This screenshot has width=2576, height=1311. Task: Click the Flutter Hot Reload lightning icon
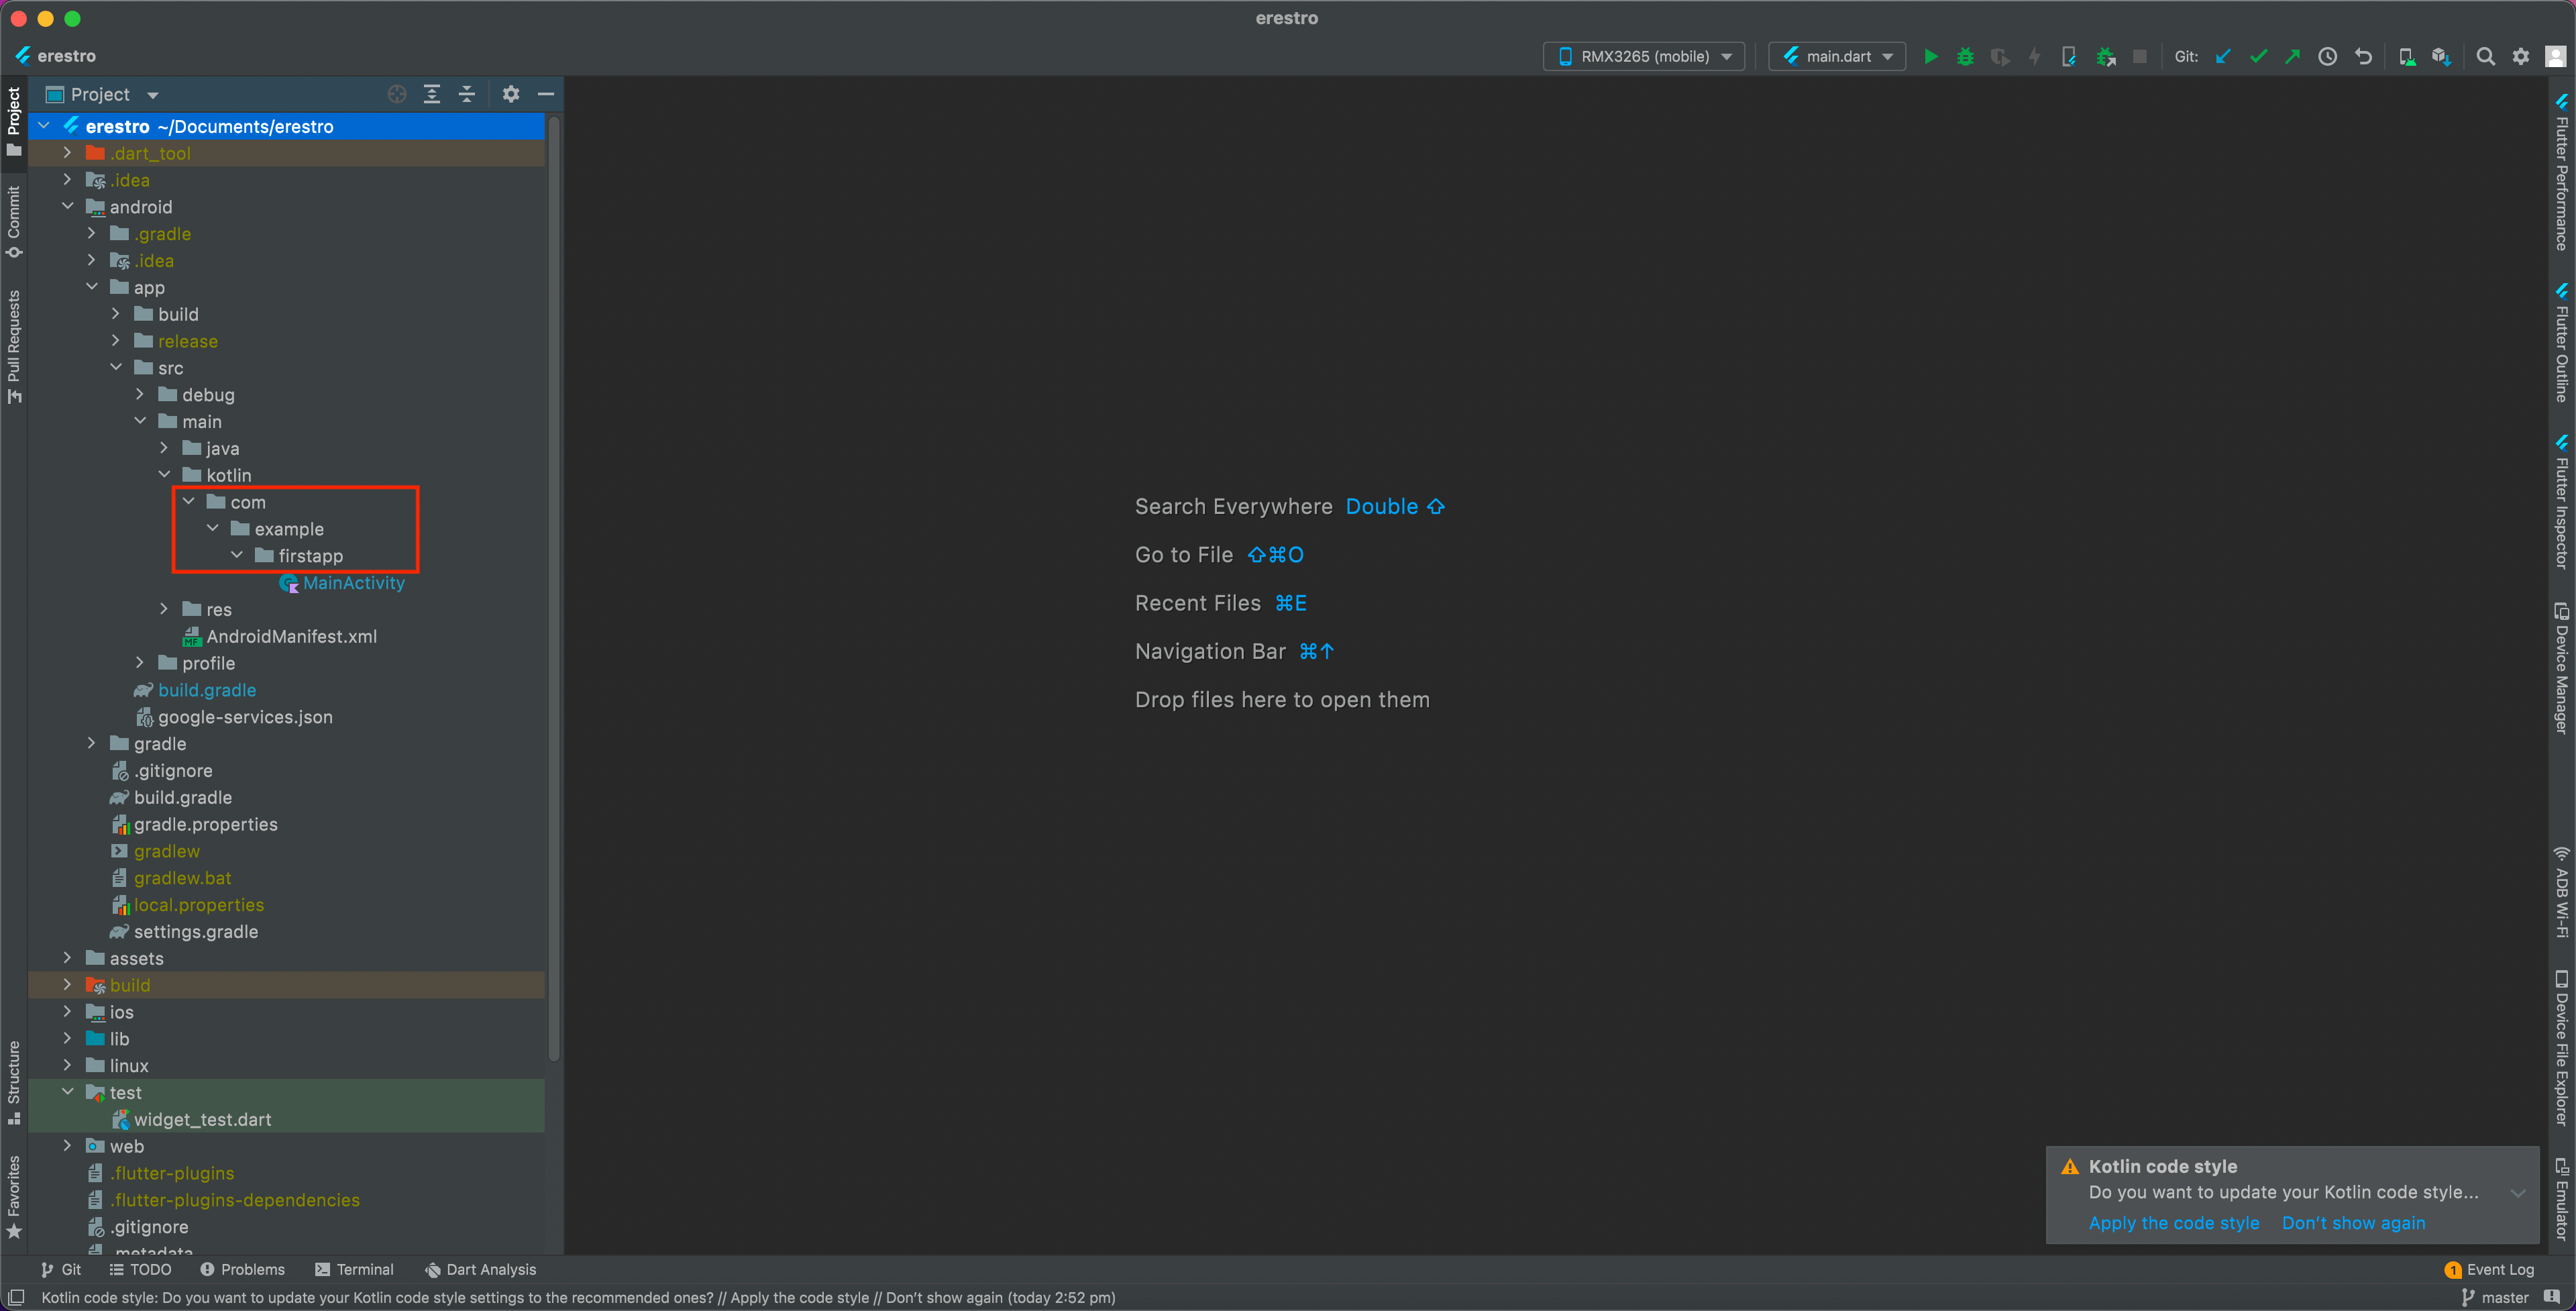[2034, 57]
